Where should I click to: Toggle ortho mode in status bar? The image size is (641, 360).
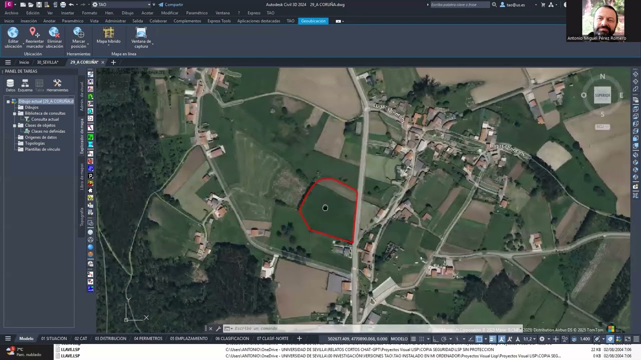(x=436, y=339)
